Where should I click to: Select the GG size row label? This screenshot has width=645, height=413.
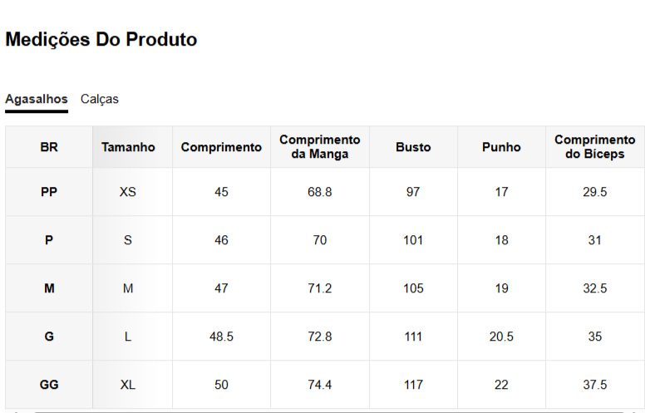(x=49, y=385)
